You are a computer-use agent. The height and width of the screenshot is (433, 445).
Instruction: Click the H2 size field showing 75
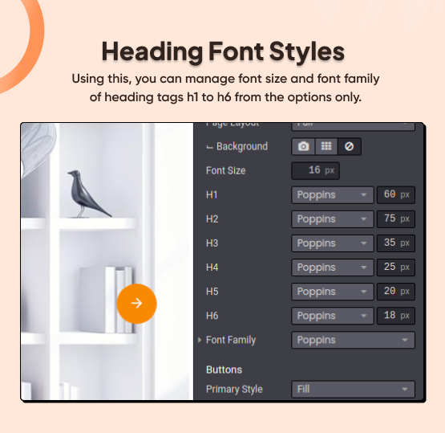tap(396, 219)
